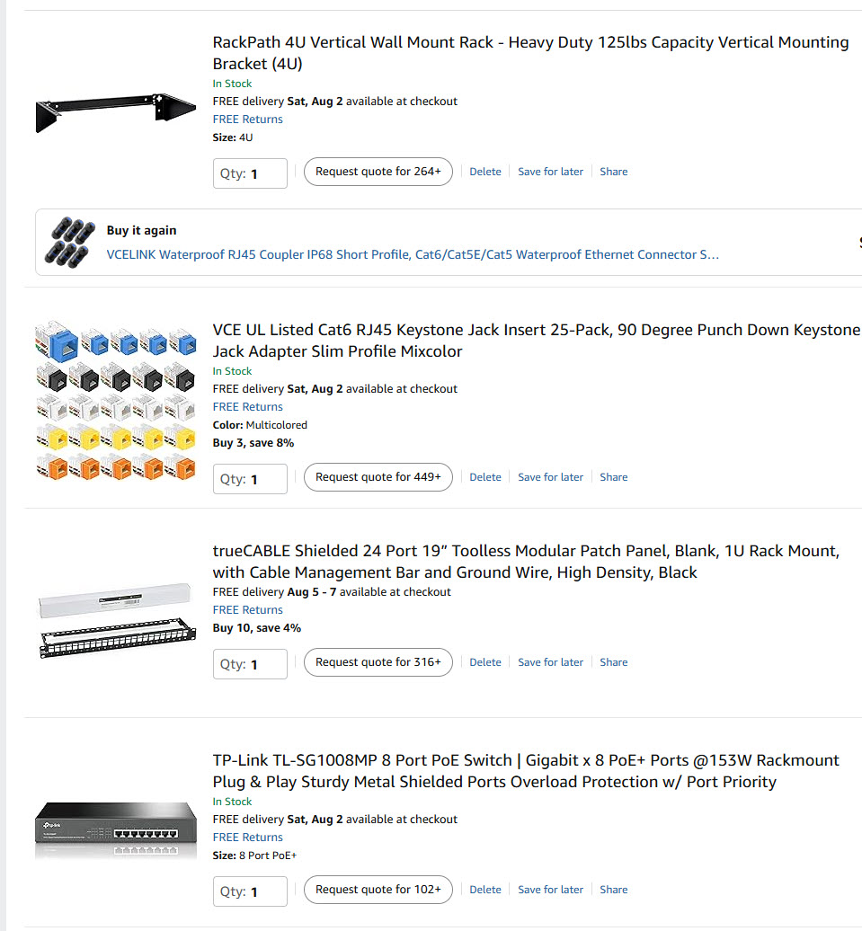The image size is (862, 931).
Task: Open VCELINK Waterproof RJ45 Coupler link
Action: [x=413, y=254]
